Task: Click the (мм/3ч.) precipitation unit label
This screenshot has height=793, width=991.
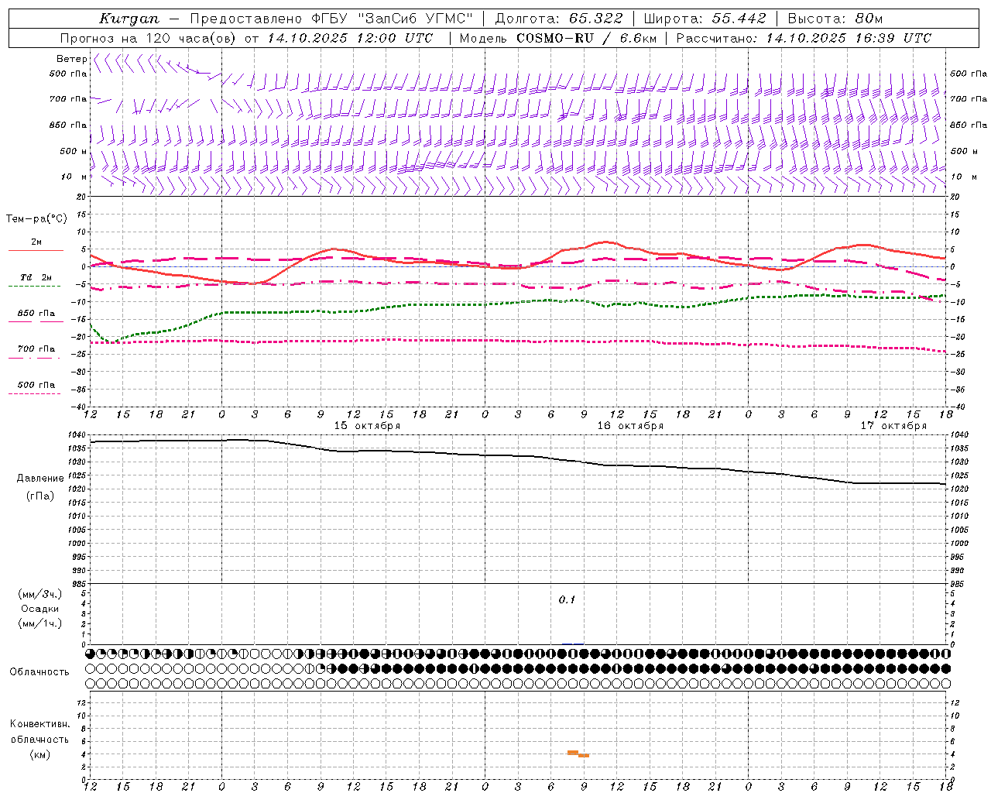Action: (x=40, y=595)
